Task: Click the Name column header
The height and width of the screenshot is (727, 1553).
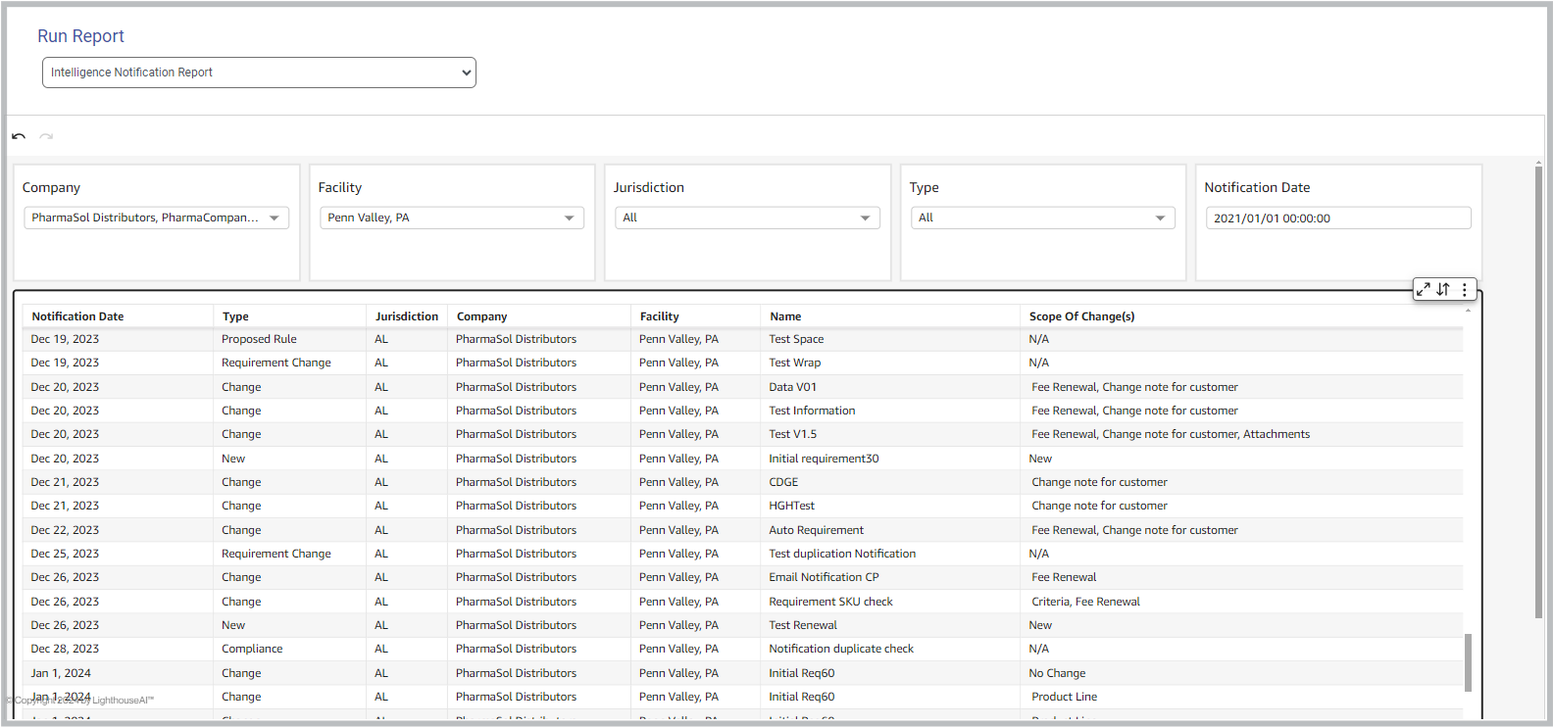Action: click(785, 316)
